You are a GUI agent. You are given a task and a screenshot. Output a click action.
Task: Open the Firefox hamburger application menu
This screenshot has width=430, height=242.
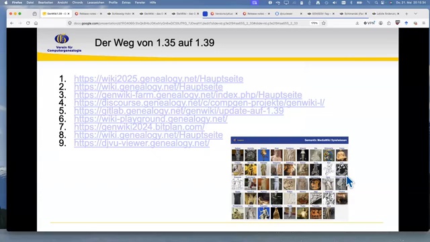(424, 24)
